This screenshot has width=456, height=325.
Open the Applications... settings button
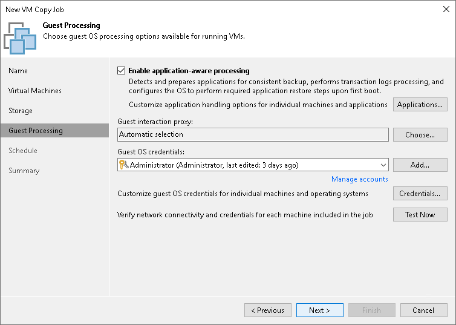coord(420,105)
